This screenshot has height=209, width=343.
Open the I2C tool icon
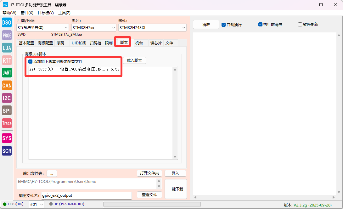[7, 98]
